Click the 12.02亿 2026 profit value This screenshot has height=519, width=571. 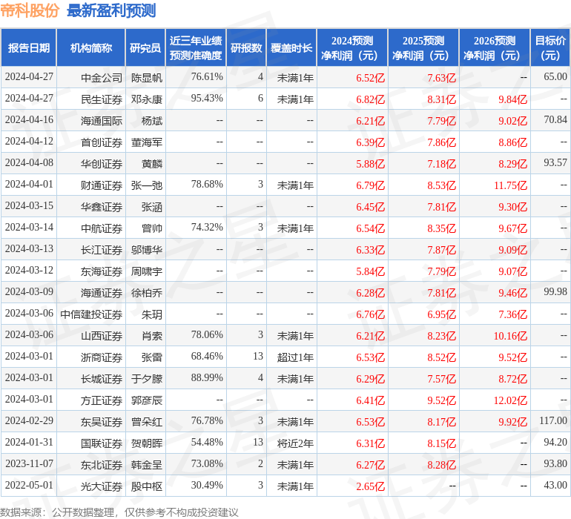pos(510,400)
